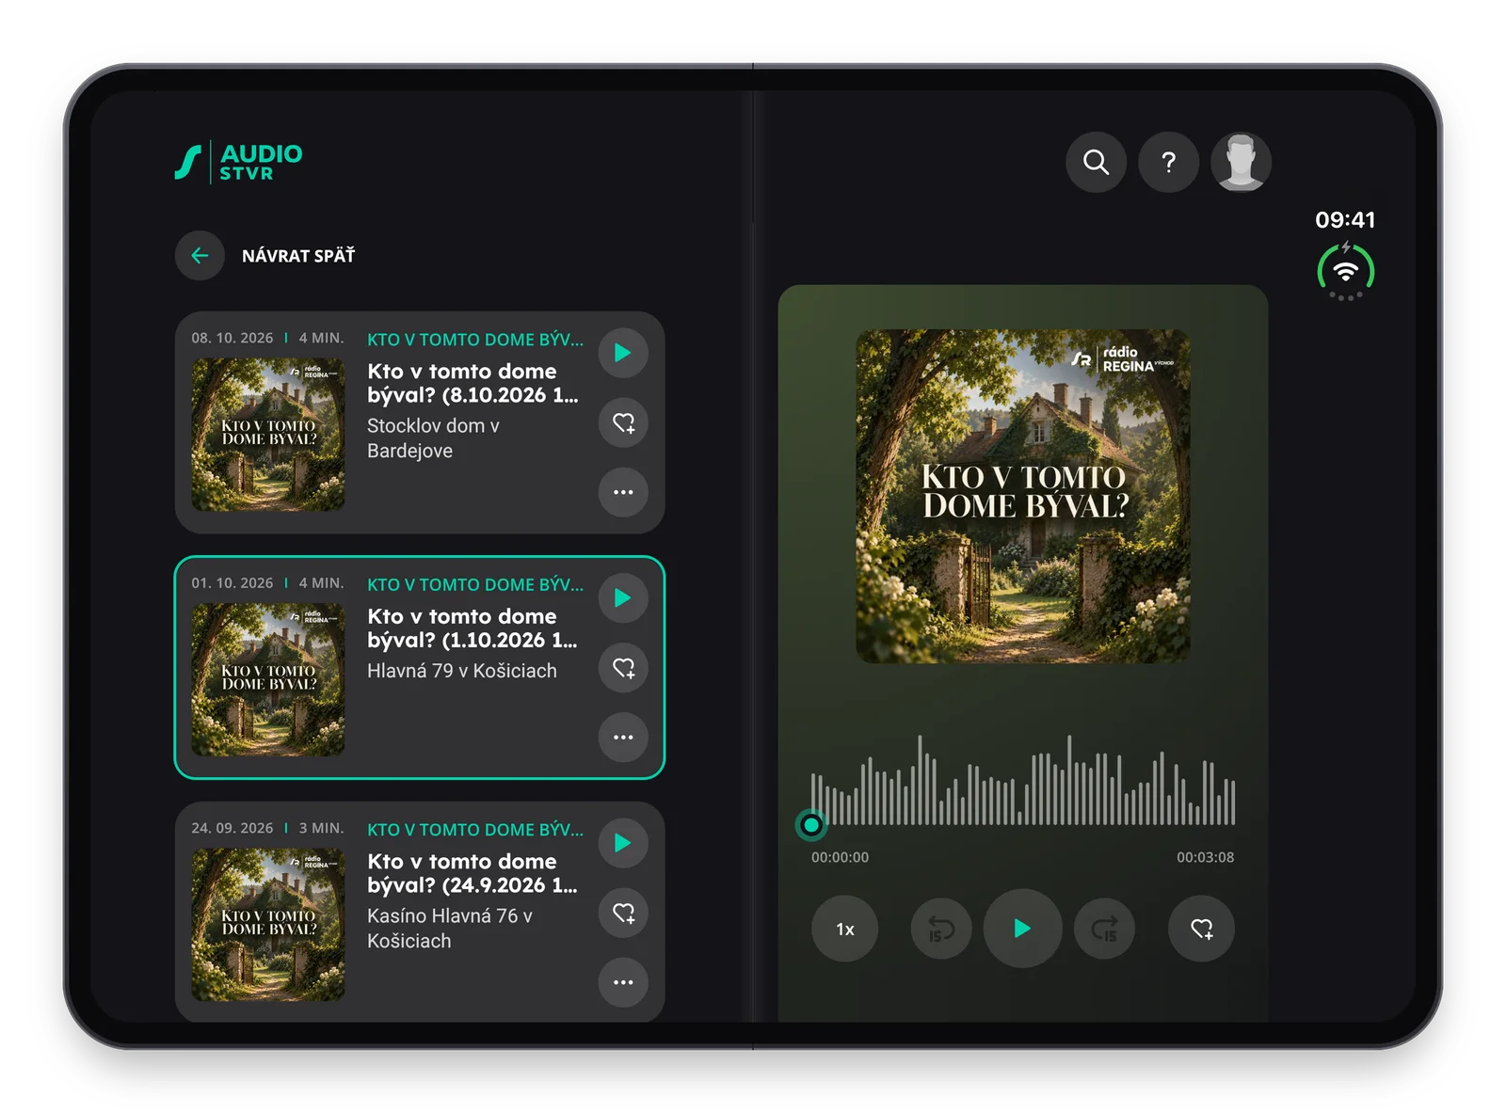
Task: Change the 1x playback speed
Action: click(x=845, y=929)
